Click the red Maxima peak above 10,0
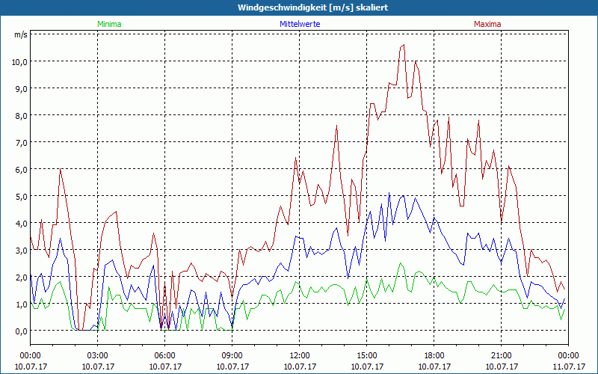The height and width of the screenshot is (374, 598). tap(404, 45)
